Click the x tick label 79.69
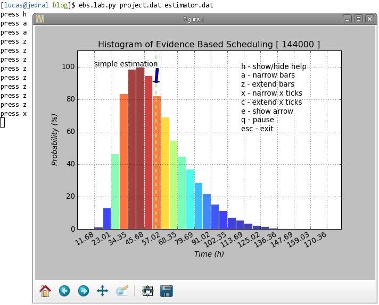379x305 pixels. click(x=184, y=239)
